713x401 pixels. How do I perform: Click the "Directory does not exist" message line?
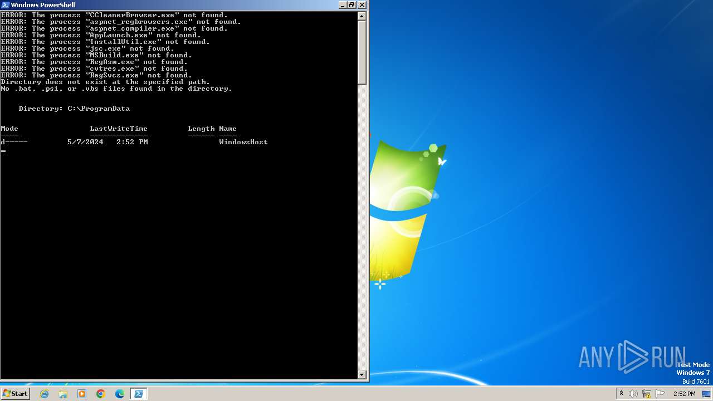[105, 82]
